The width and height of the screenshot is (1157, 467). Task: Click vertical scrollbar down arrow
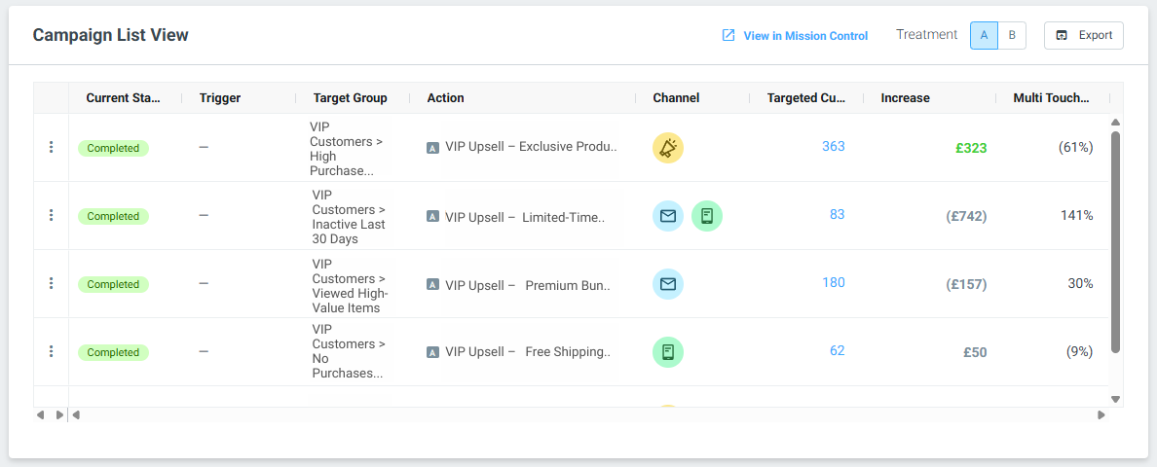(1116, 399)
